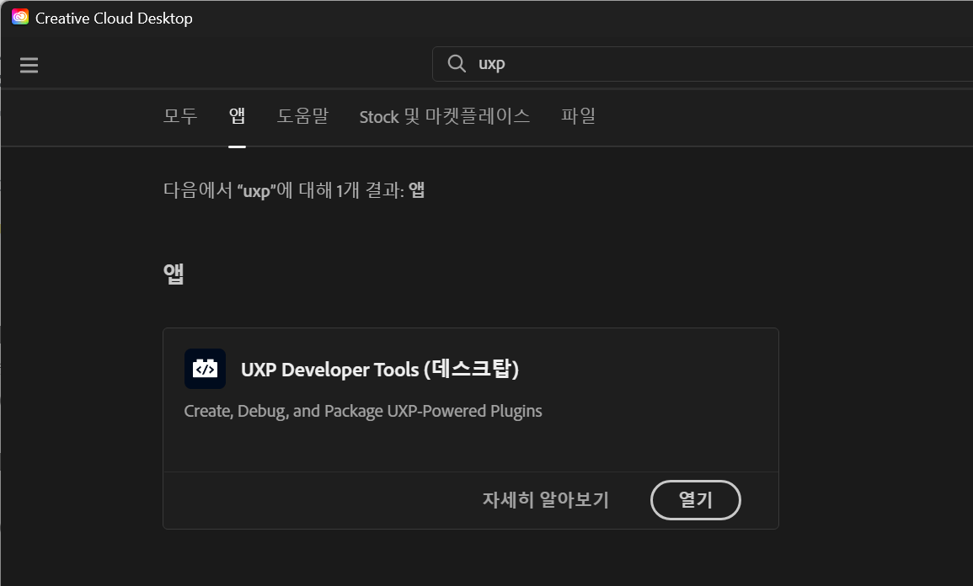Open the 도움말 tab
This screenshot has height=586, width=973.
coord(302,116)
